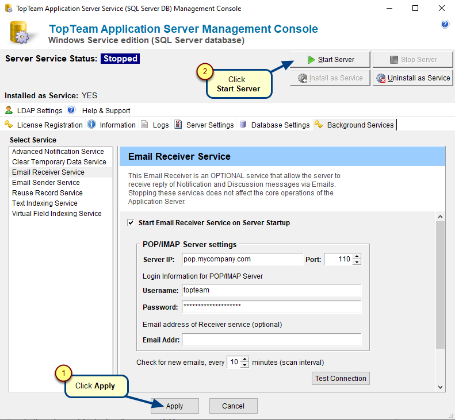Switch to the License Registration tab
This screenshot has width=455, height=420.
[x=44, y=125]
